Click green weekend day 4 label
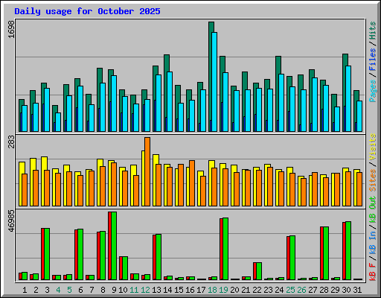This screenshot has height=298, width=381. click(58, 290)
